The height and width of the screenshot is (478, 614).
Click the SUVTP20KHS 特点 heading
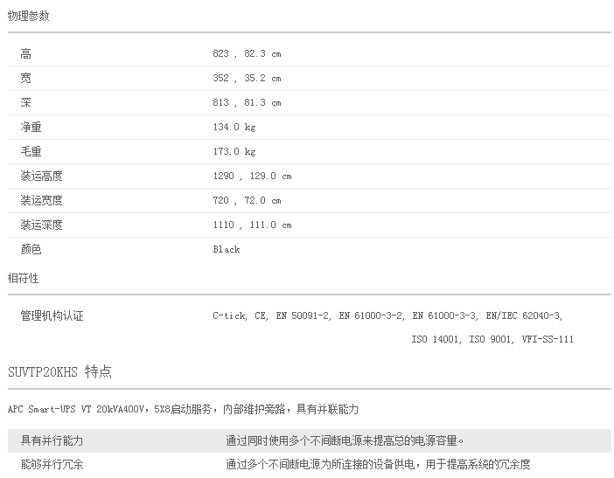pyautogui.click(x=59, y=372)
